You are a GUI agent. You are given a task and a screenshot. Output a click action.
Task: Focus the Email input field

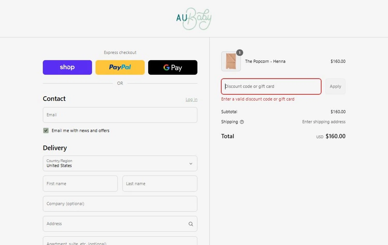click(x=120, y=115)
